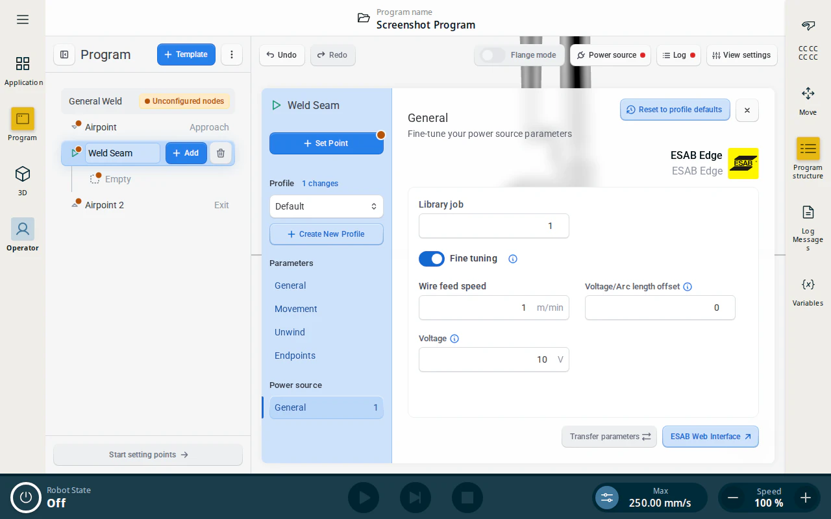The height and width of the screenshot is (519, 831).
Task: Open the 3D view from sidebar
Action: coord(23,180)
